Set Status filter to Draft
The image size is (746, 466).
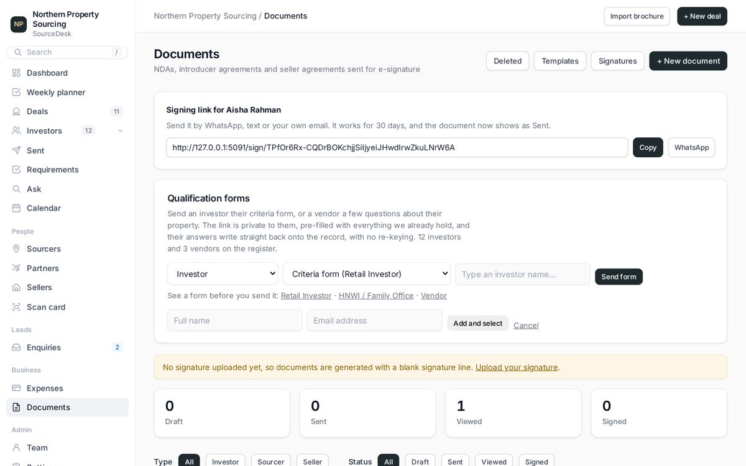click(x=420, y=462)
